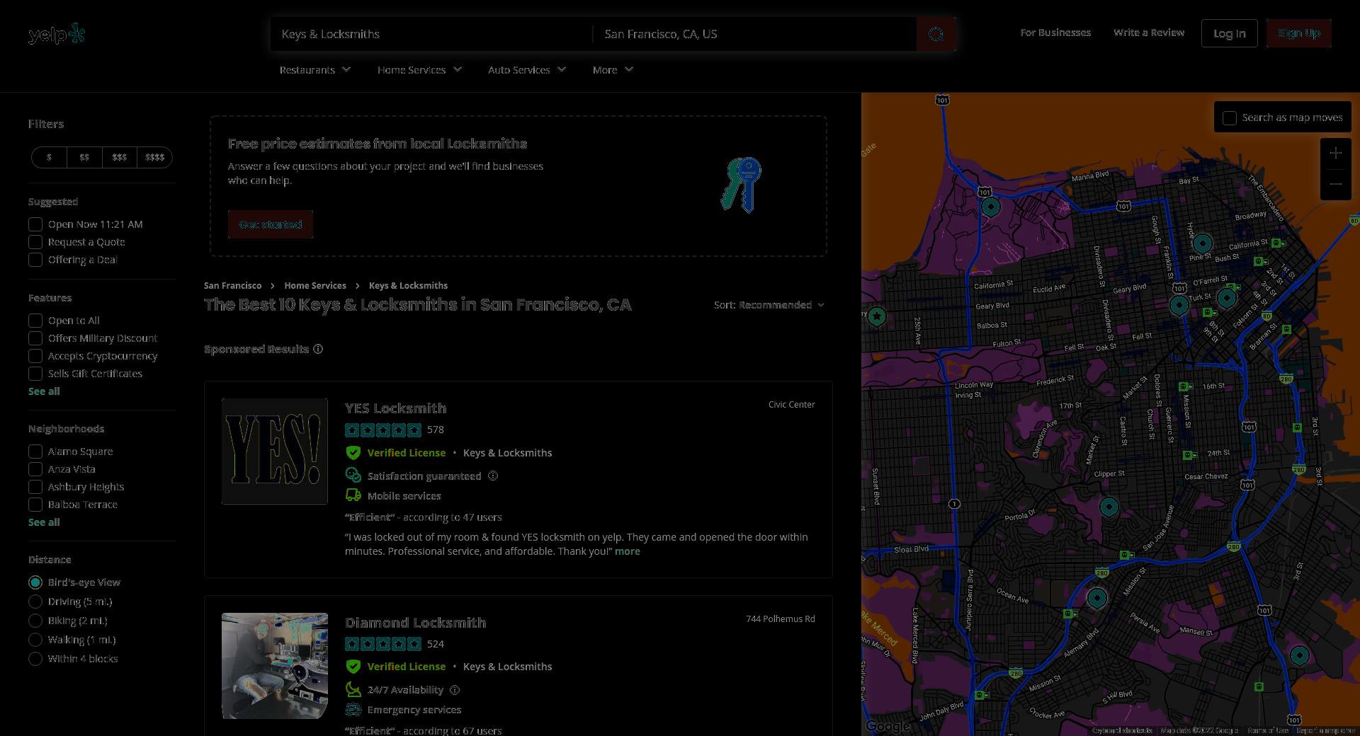
Task: Enable Search as map moves checkbox
Action: coord(1230,118)
